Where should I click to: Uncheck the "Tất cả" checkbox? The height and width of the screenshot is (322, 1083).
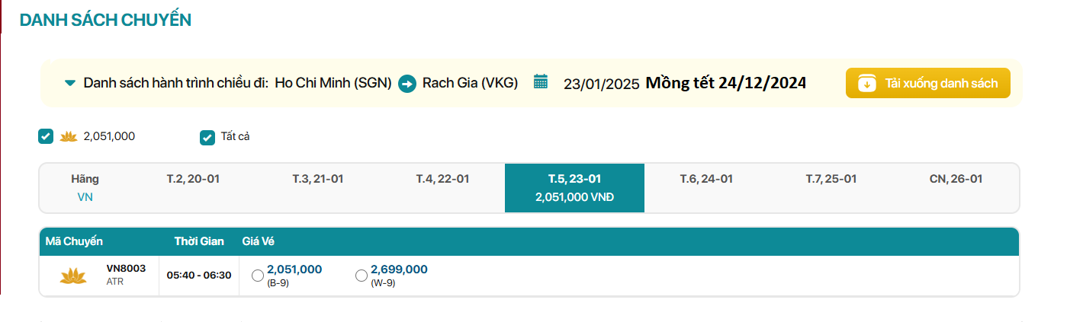pos(207,137)
